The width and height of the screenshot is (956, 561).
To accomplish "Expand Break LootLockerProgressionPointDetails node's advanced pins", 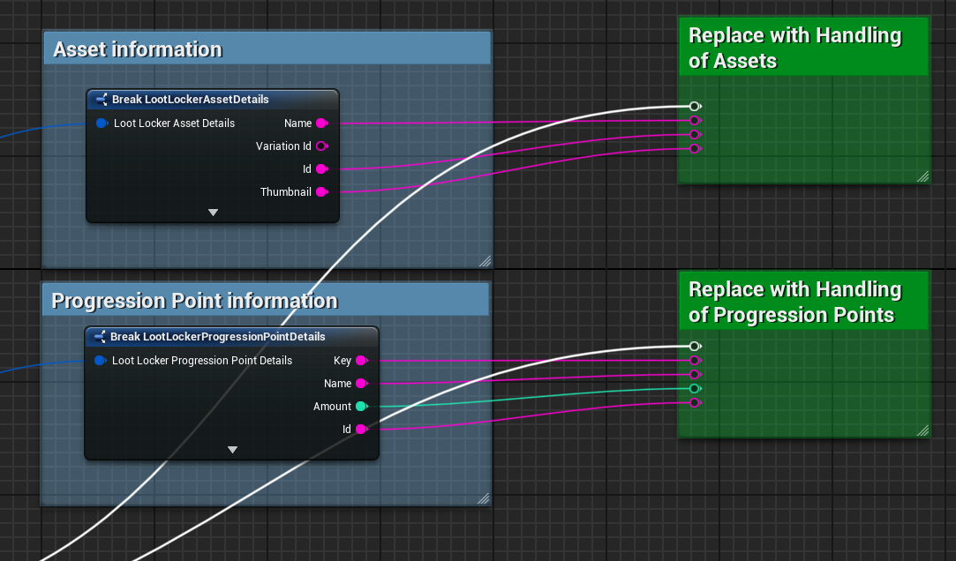I will (232, 450).
